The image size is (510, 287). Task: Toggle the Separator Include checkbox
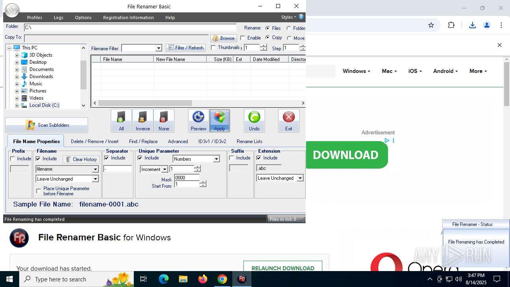tap(107, 158)
